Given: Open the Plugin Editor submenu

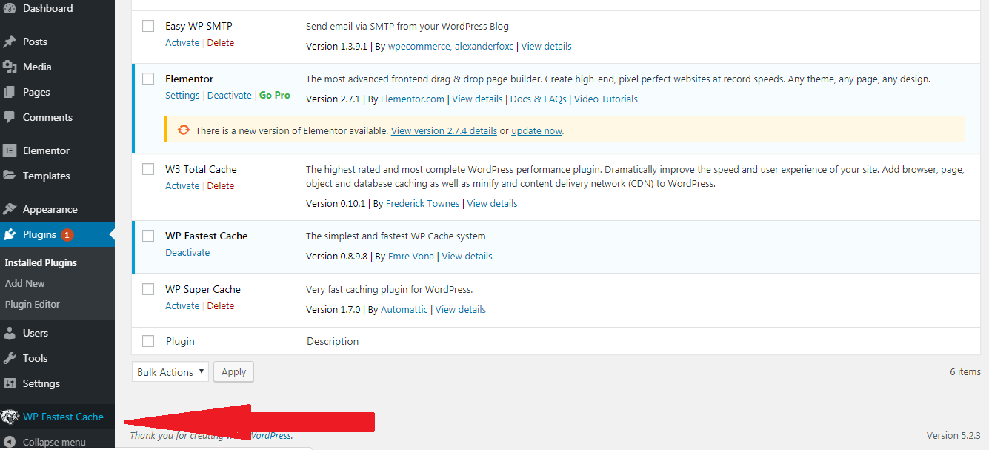Looking at the screenshot, I should coord(33,304).
